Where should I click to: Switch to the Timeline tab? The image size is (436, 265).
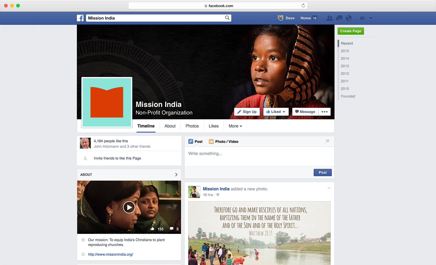[x=146, y=126]
